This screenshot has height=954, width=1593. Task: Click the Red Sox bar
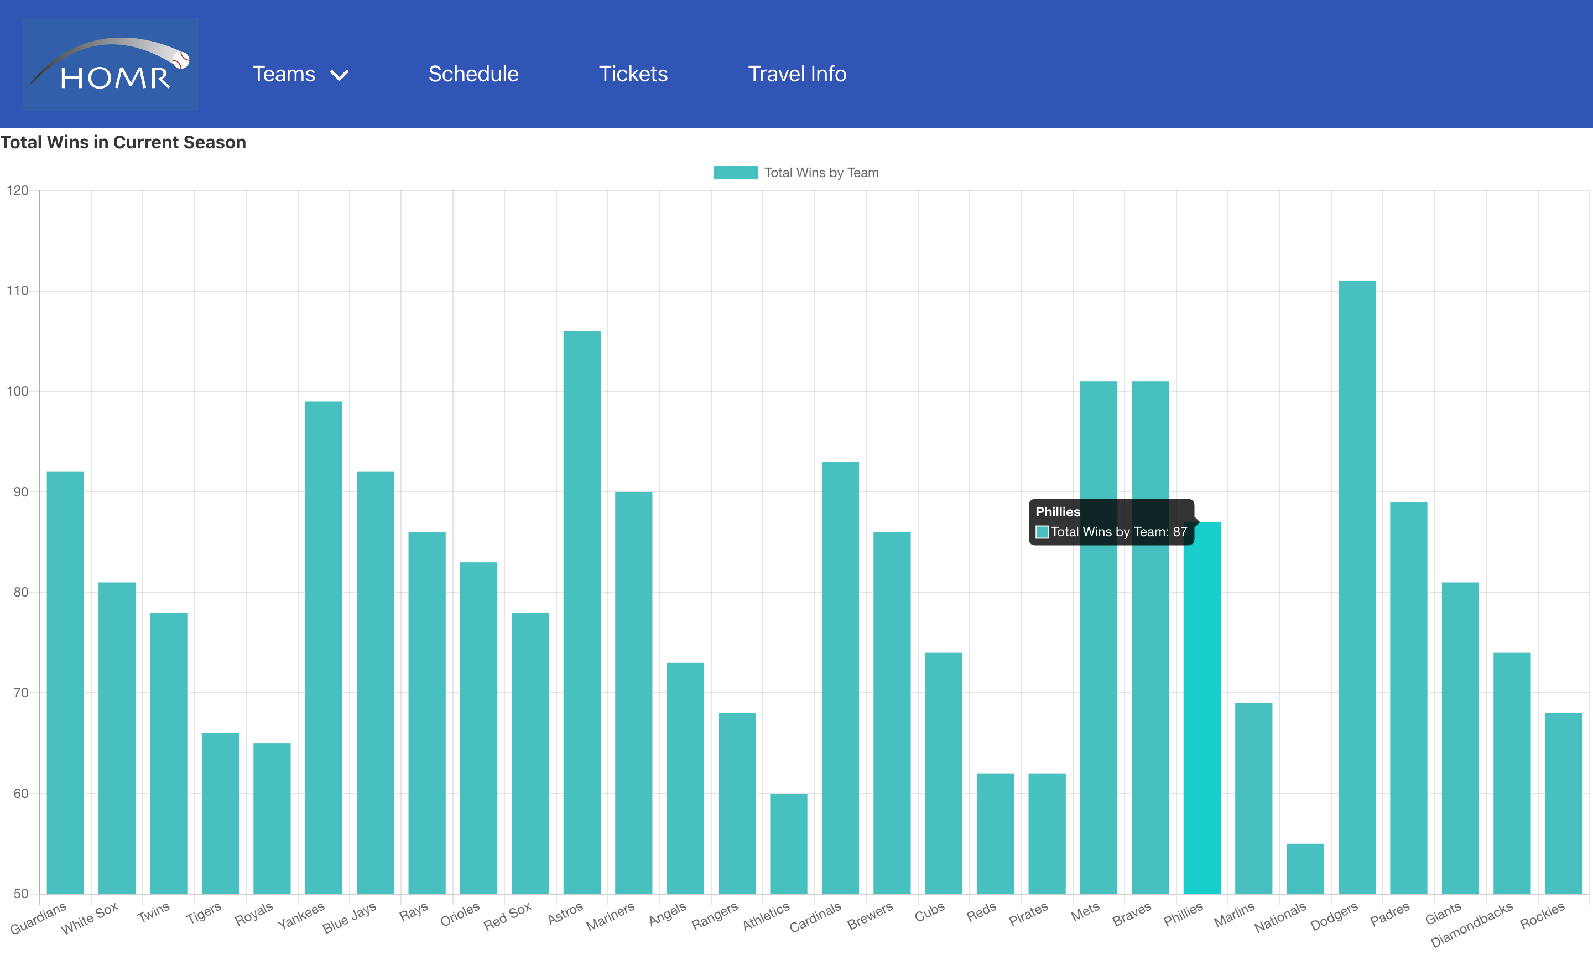pos(530,753)
